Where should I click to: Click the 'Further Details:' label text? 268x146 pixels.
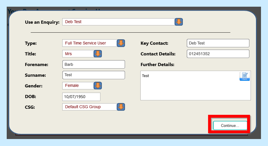[157, 65]
